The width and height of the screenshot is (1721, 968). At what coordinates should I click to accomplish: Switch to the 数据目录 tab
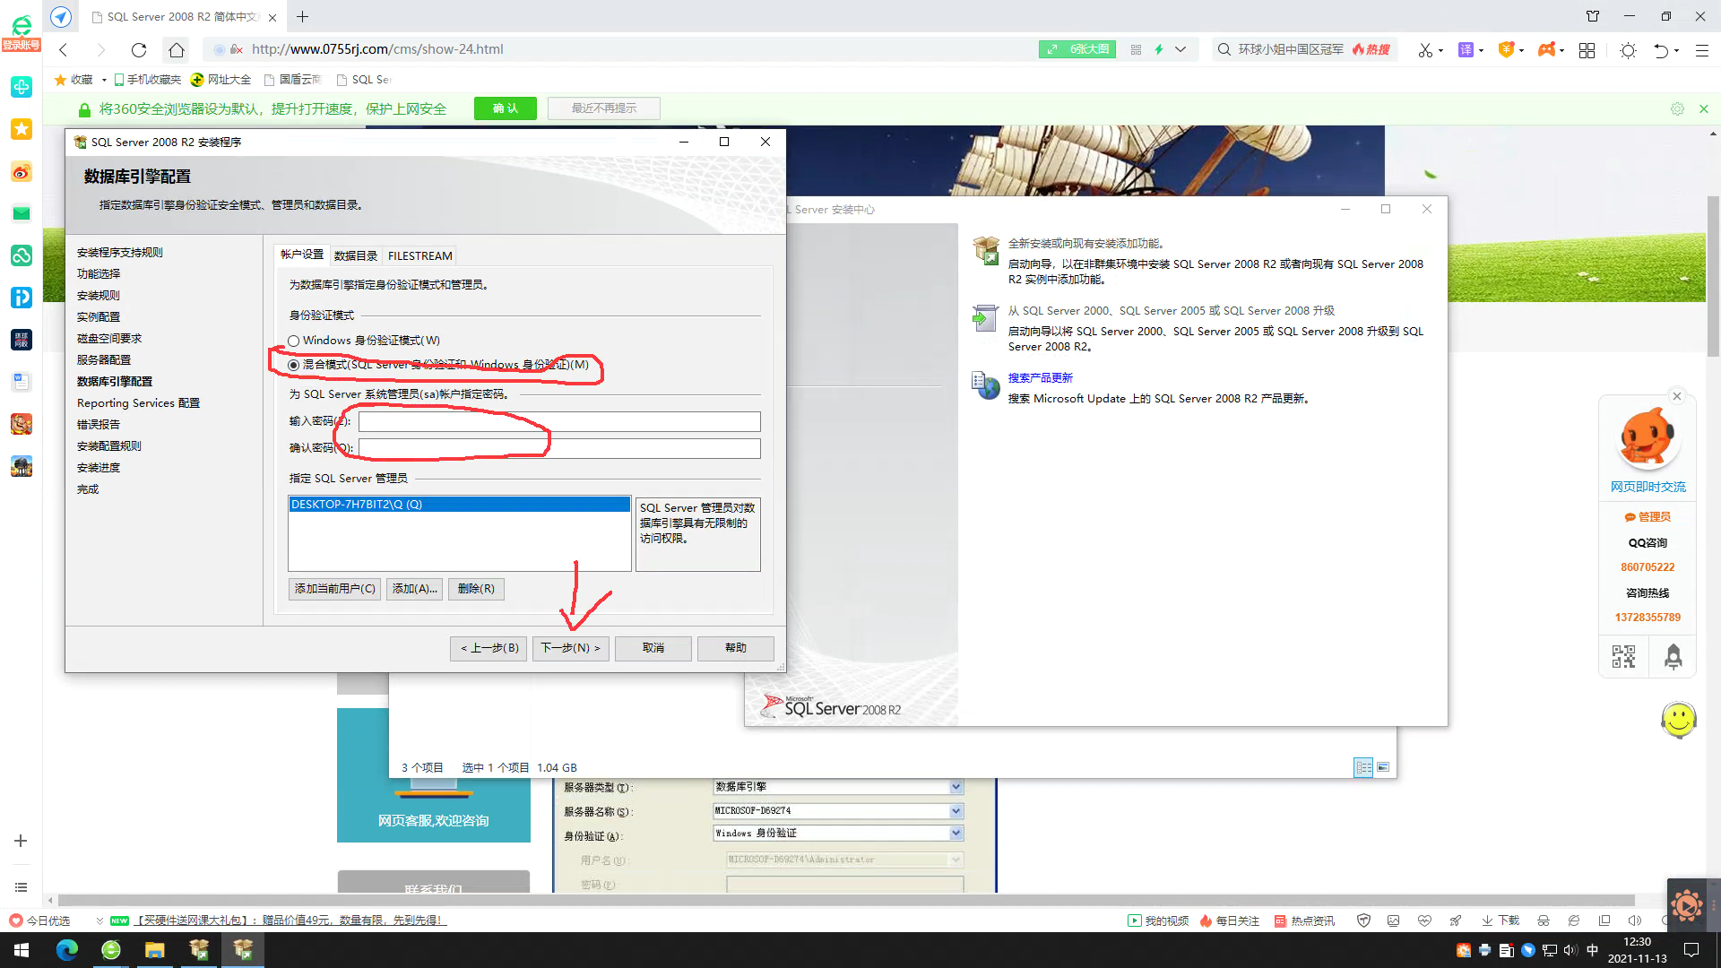point(355,255)
